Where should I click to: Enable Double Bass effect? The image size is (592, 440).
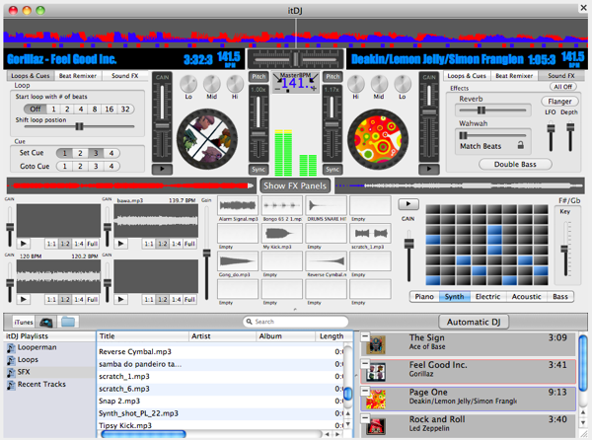(515, 164)
